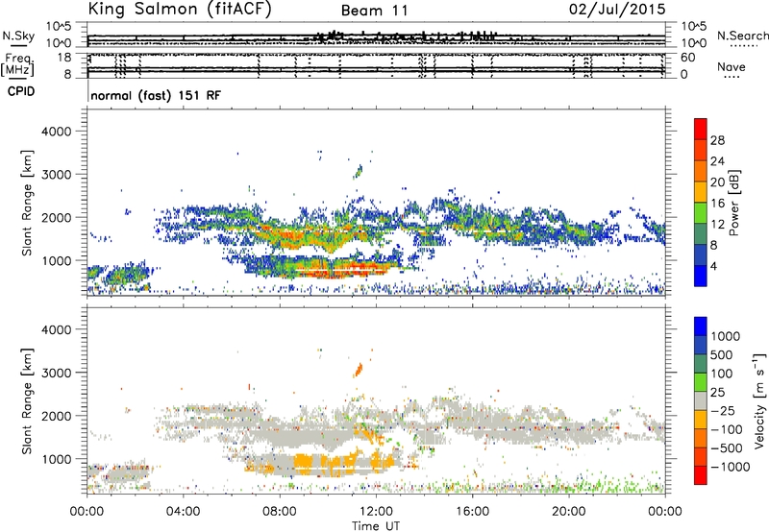
Task: Click the 'Velocity [m s-1]' colorbar title
Action: click(759, 400)
